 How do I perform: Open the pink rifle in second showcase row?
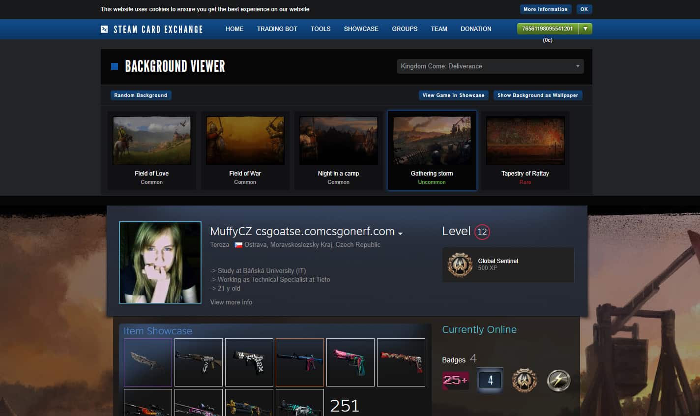point(199,403)
